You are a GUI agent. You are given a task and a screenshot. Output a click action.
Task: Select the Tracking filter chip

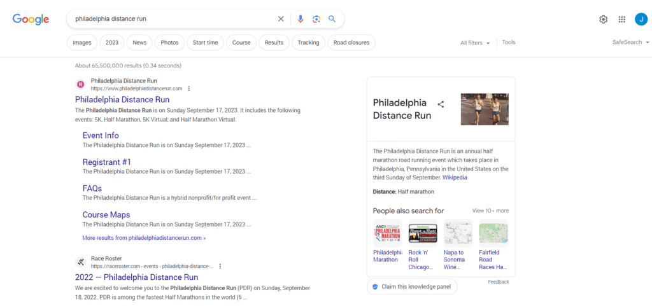[x=309, y=43]
